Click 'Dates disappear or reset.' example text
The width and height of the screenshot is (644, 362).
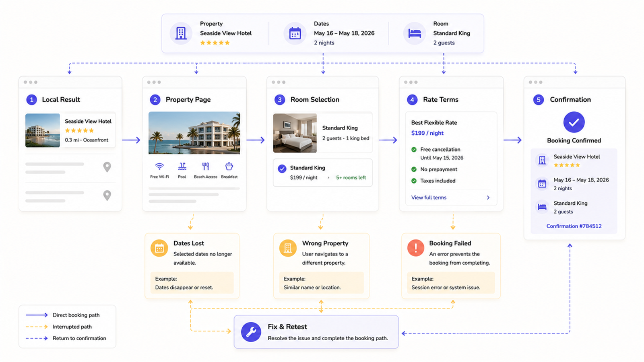[x=184, y=287]
